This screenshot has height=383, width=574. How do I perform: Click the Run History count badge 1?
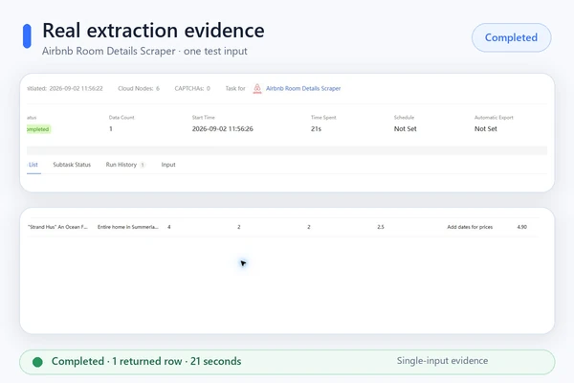[x=143, y=165]
